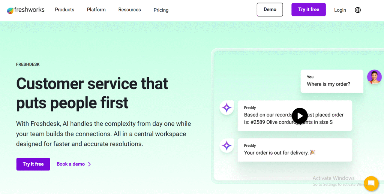The image size is (384, 194).
Task: Open the globe language selector
Action: coord(358,10)
